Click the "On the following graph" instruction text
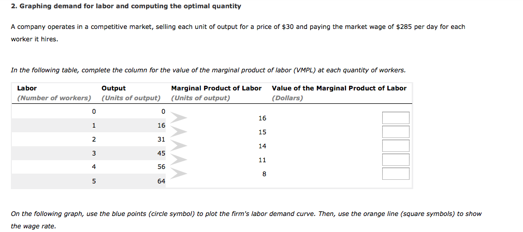 coord(246,214)
